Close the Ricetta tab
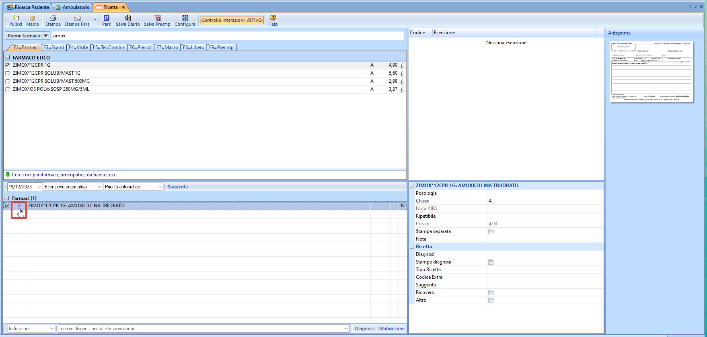 (123, 7)
